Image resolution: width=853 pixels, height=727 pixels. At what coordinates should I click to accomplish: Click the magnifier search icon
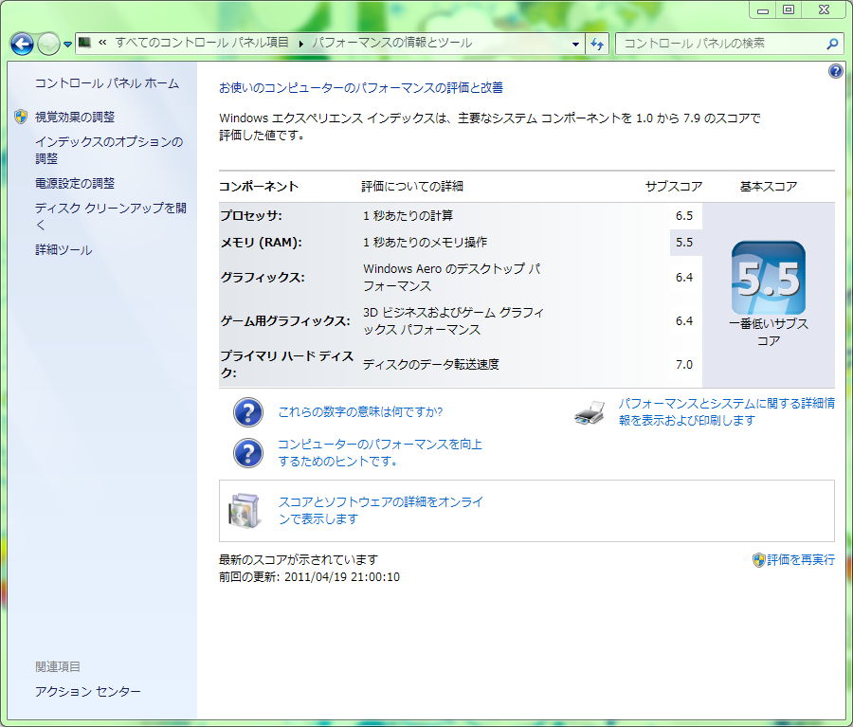[x=832, y=44]
